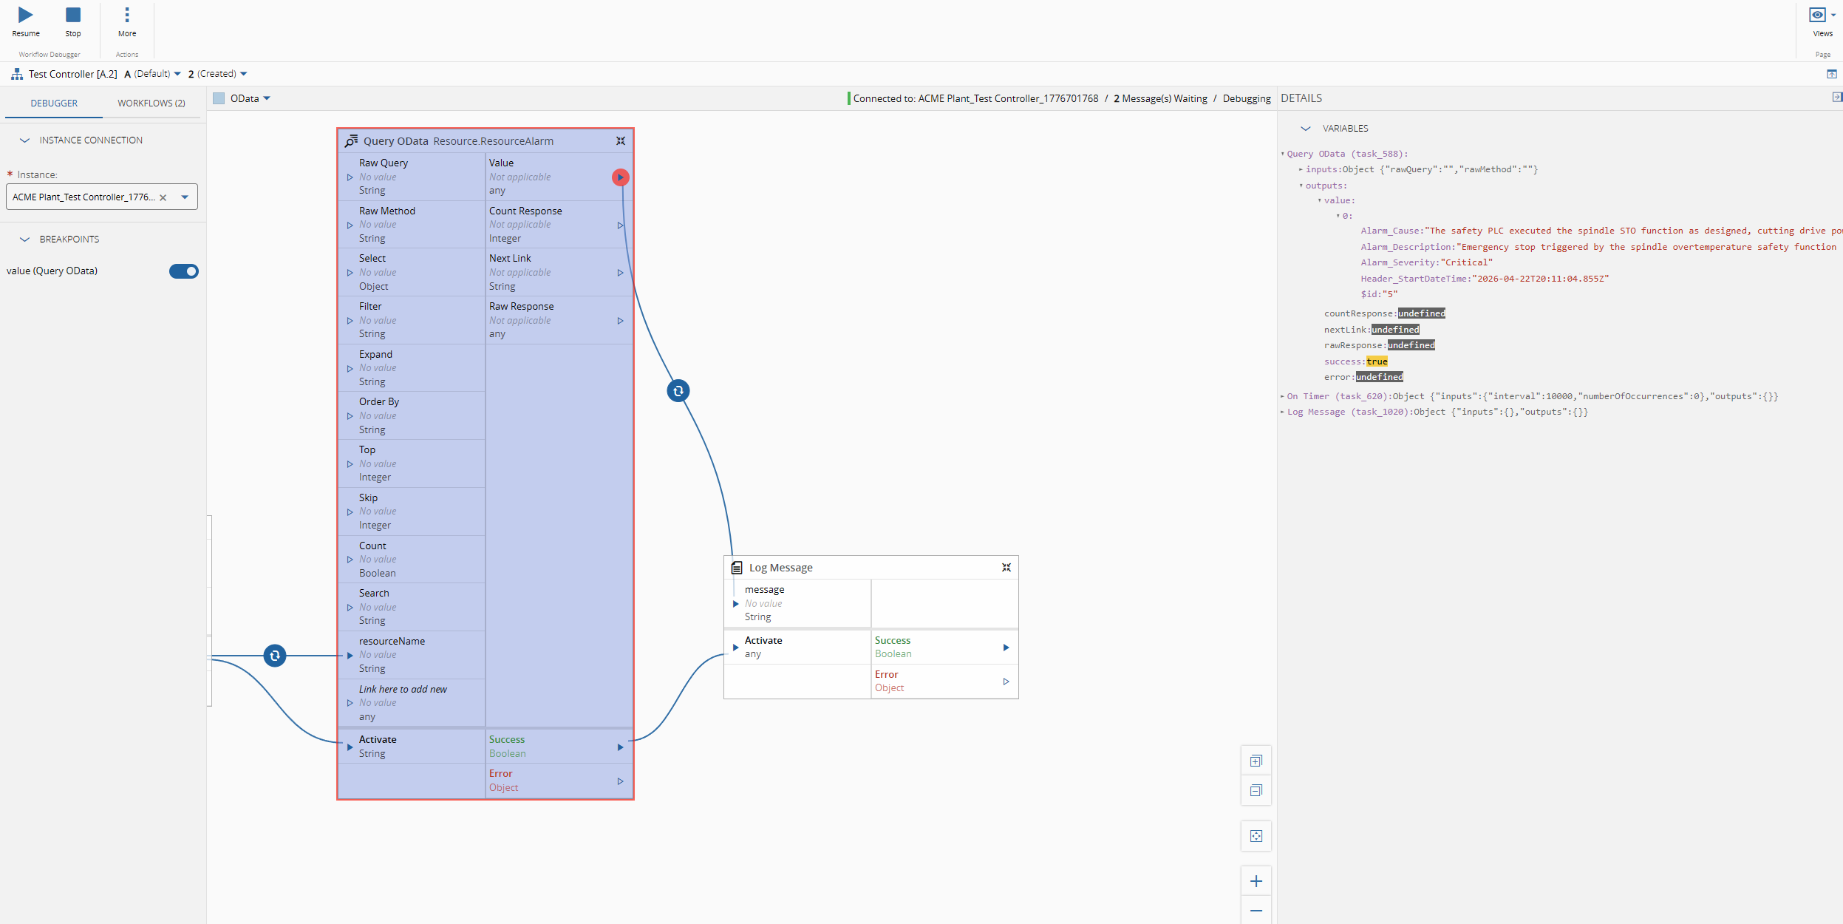
Task: Collapse the Query OData node header
Action: point(621,140)
